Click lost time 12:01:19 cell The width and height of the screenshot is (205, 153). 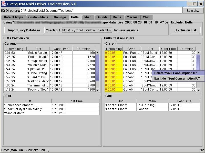184,109
